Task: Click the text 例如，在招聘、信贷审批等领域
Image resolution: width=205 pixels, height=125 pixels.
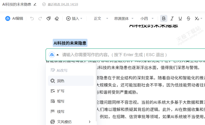Action: (129, 117)
